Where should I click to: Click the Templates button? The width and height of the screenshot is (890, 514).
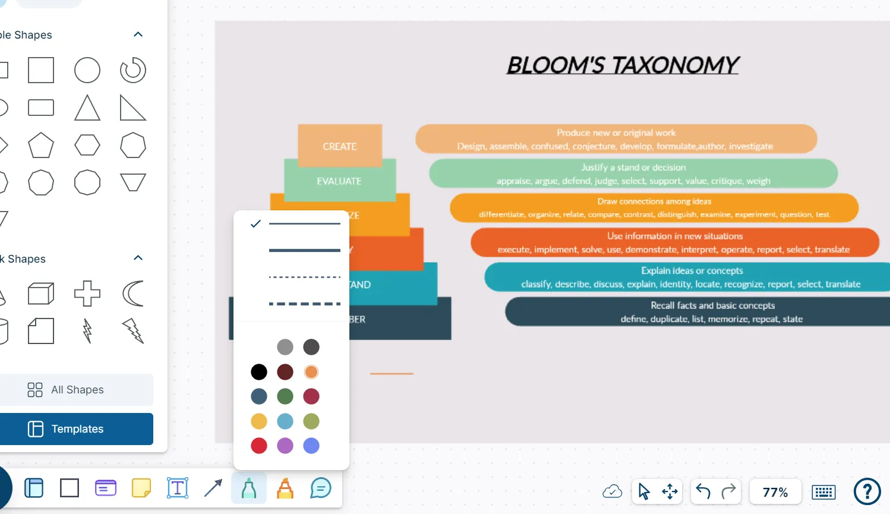click(77, 429)
